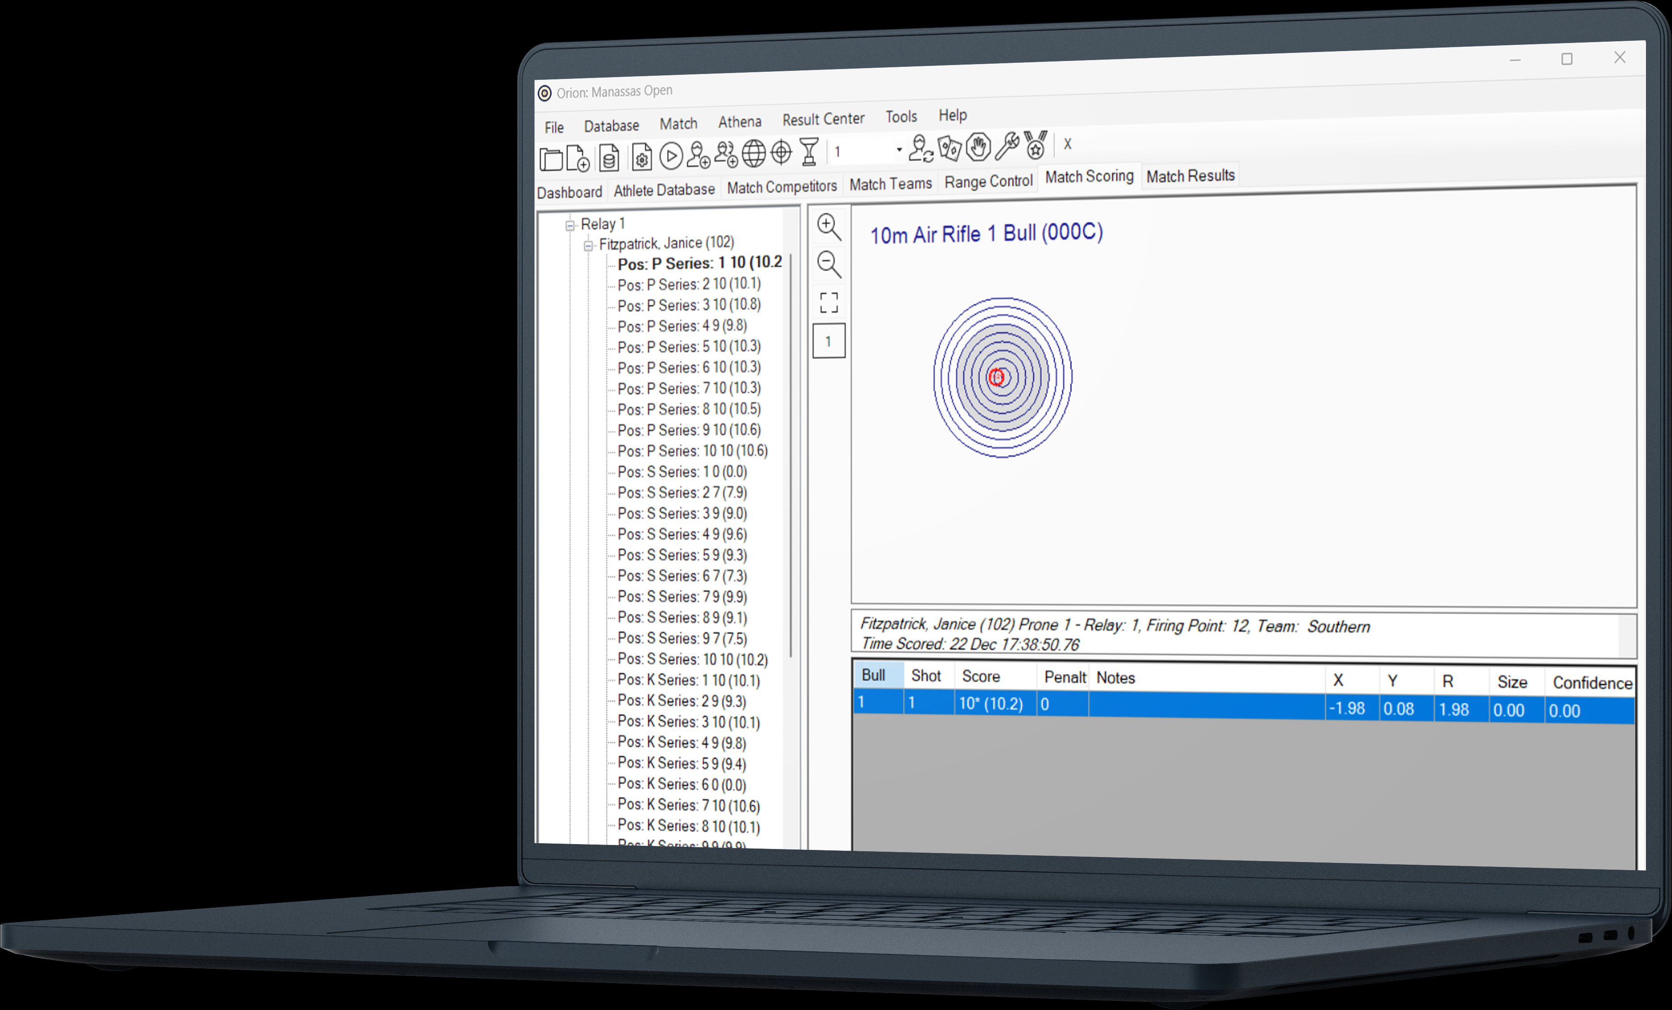The width and height of the screenshot is (1672, 1010).
Task: Open a match using the folder icon
Action: tap(551, 159)
